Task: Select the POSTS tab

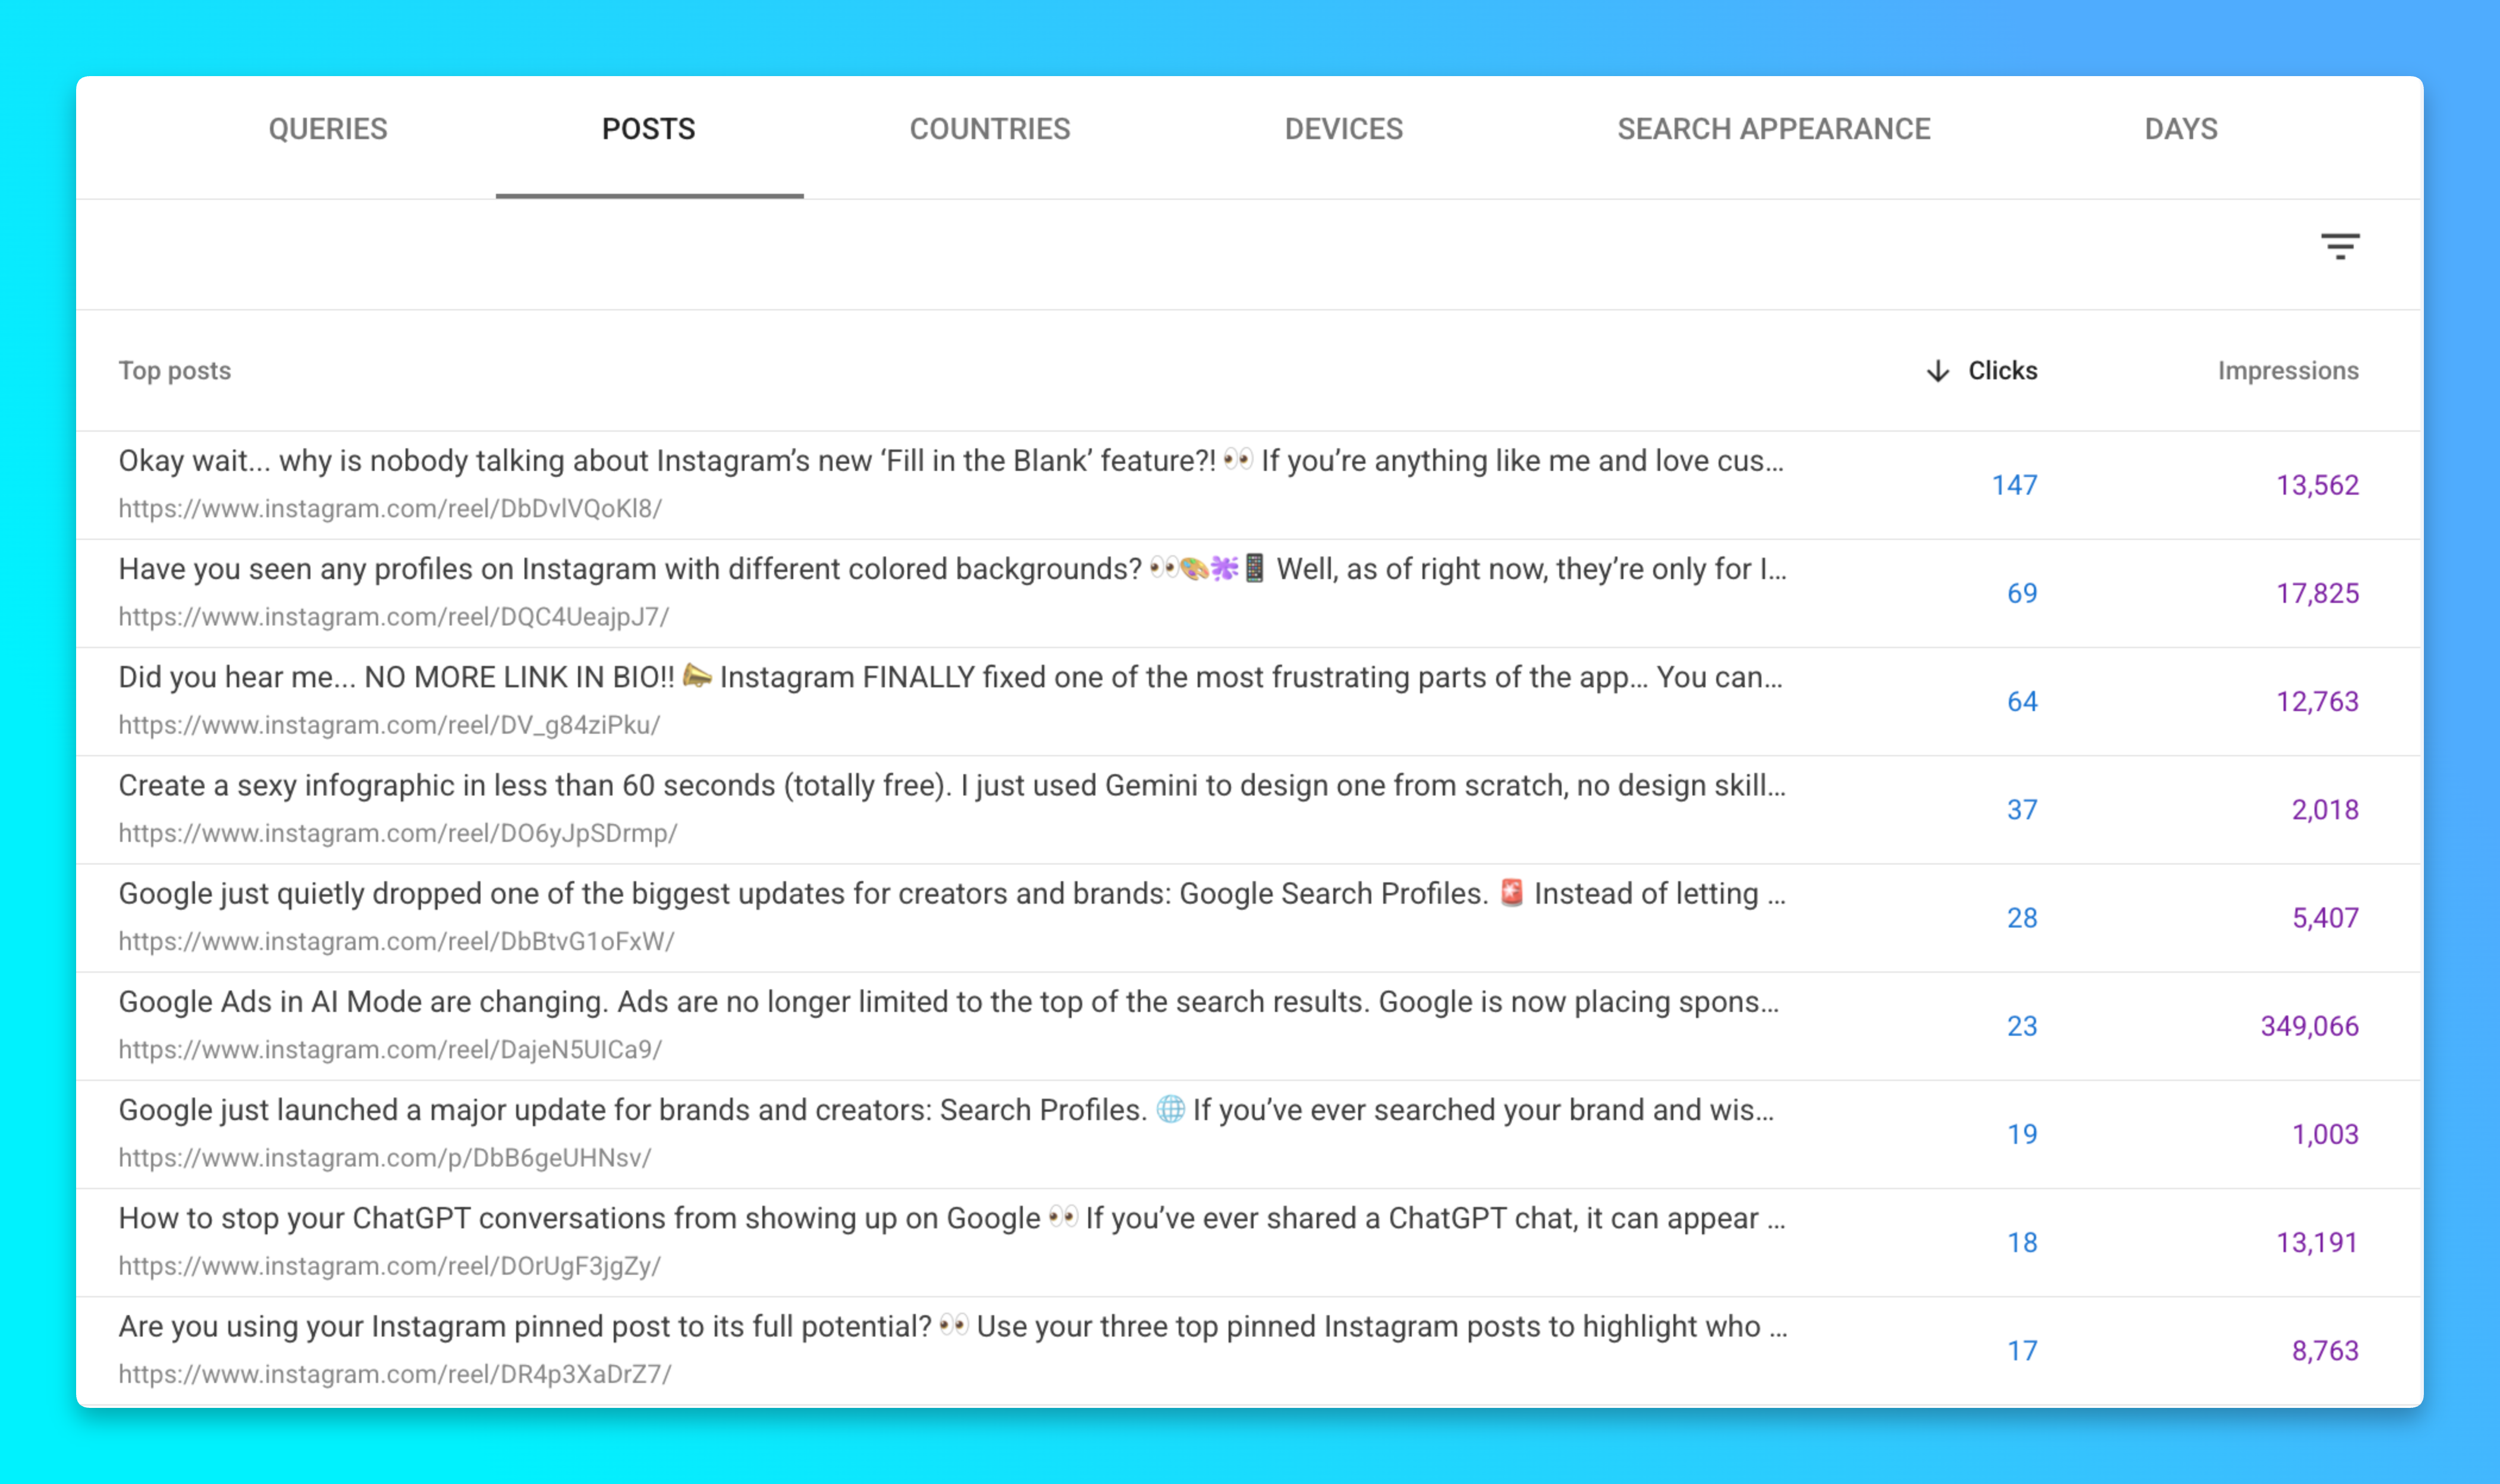Action: pyautogui.click(x=648, y=129)
